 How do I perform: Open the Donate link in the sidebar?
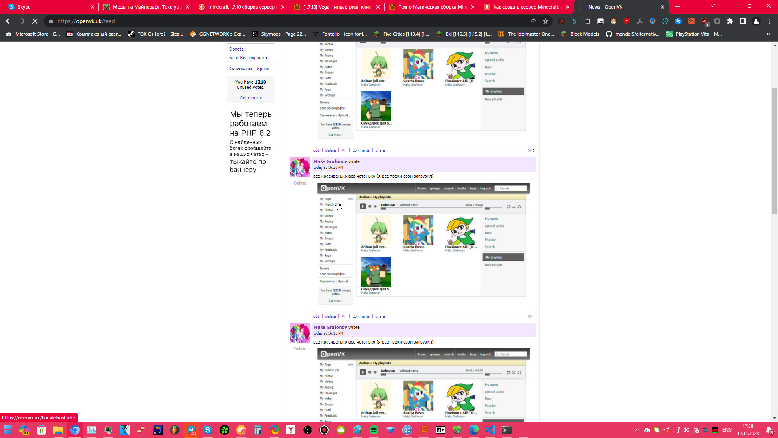236,49
